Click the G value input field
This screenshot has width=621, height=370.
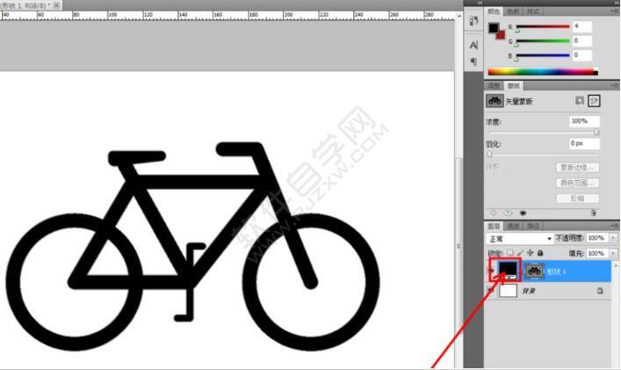[x=581, y=40]
